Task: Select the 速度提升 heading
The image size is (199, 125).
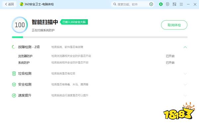Action: (25, 95)
